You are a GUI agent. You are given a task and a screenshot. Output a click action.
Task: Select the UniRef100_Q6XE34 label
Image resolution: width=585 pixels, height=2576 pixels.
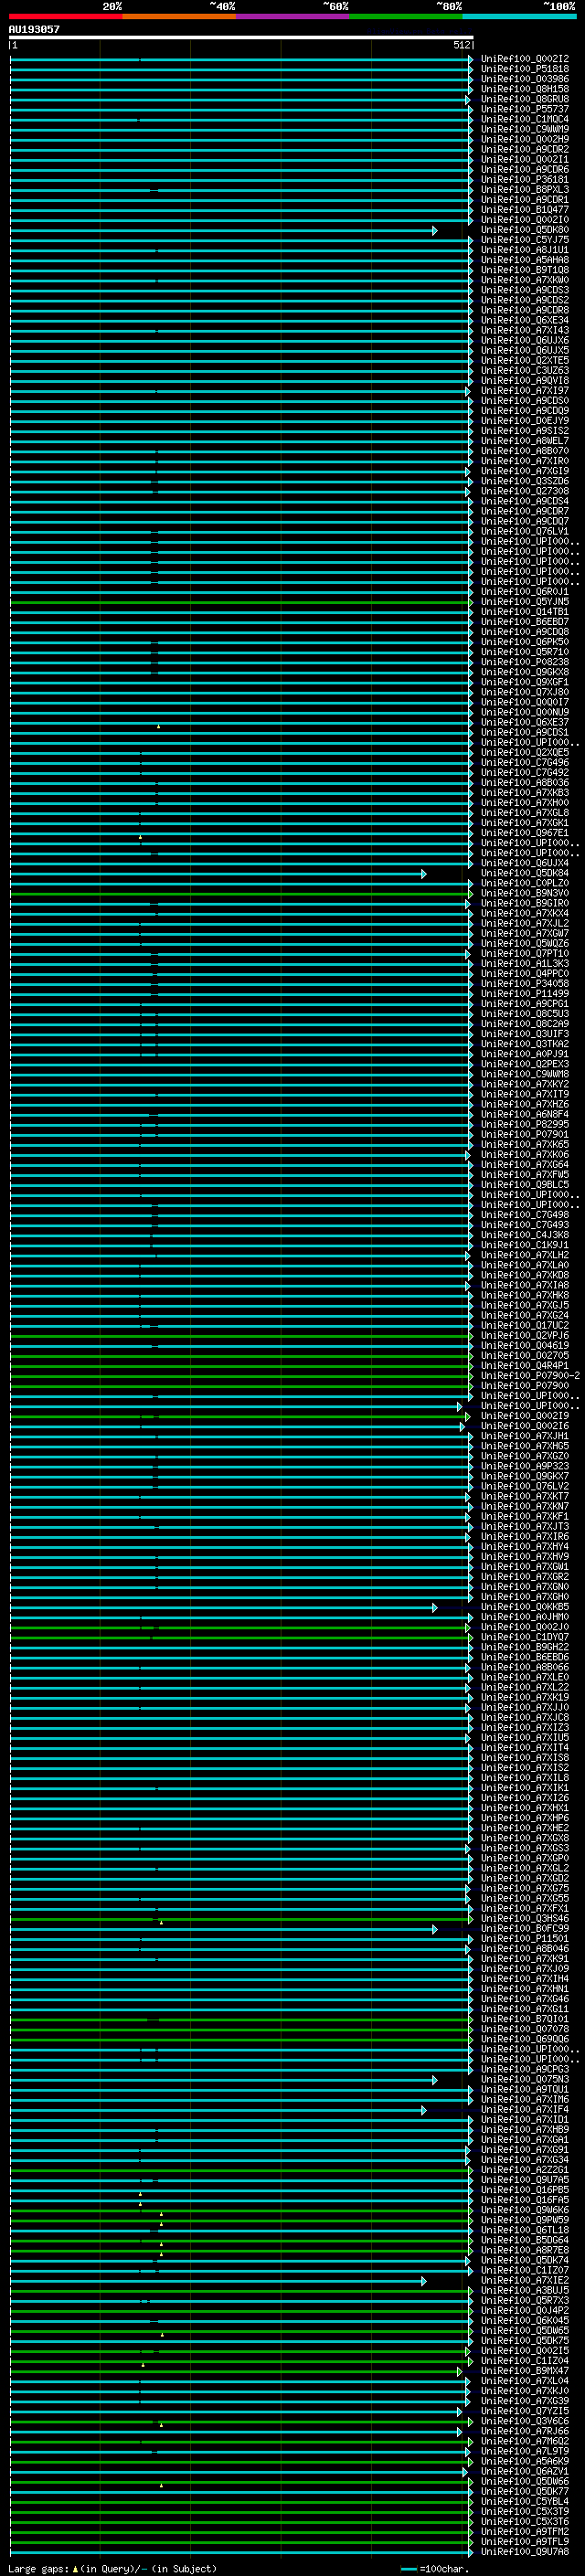click(x=525, y=320)
